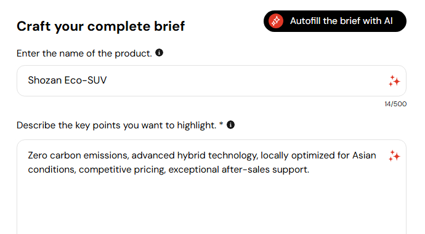
Task: Open info icon next to key points label
Action: pyautogui.click(x=230, y=125)
